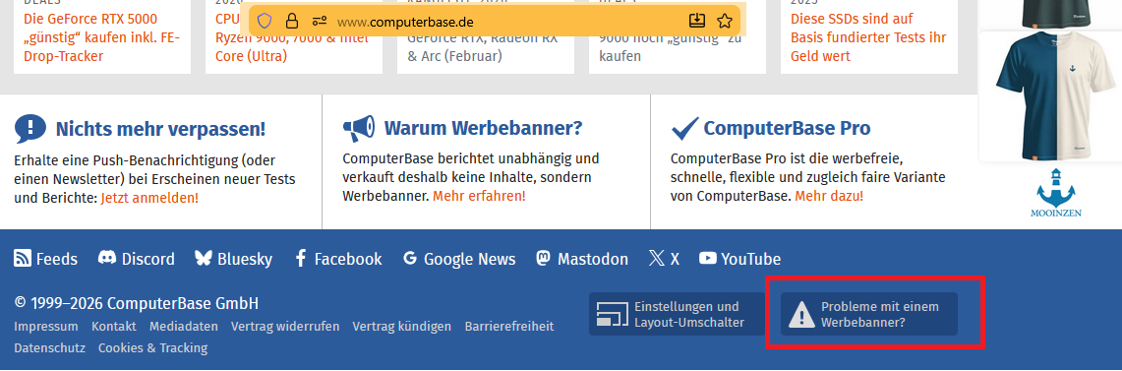Open the GeForce RTX 5000 deals article
Screen dimensions: 1122x371
tap(101, 37)
